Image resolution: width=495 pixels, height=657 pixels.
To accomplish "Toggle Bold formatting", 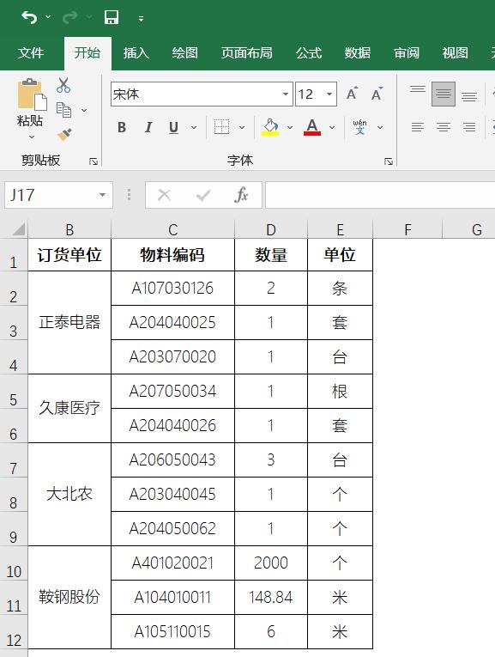I will pyautogui.click(x=122, y=127).
